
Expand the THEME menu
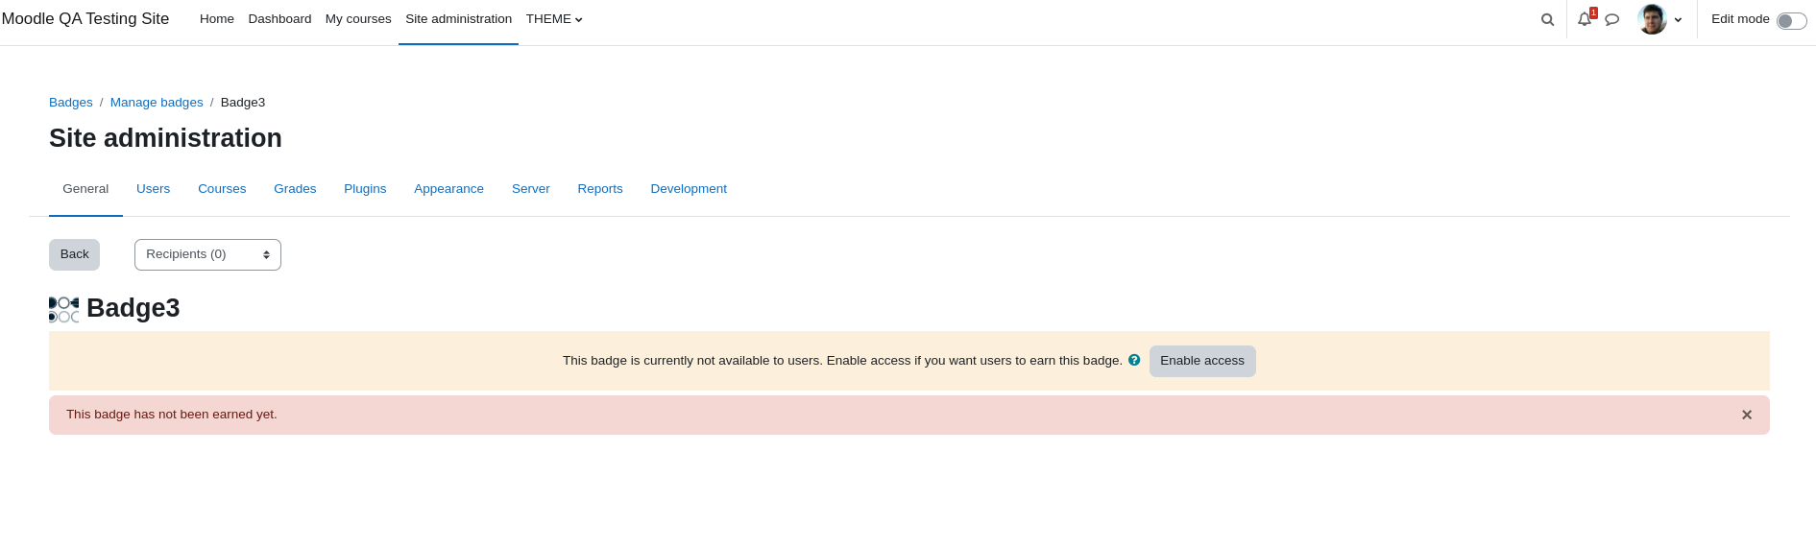point(554,19)
